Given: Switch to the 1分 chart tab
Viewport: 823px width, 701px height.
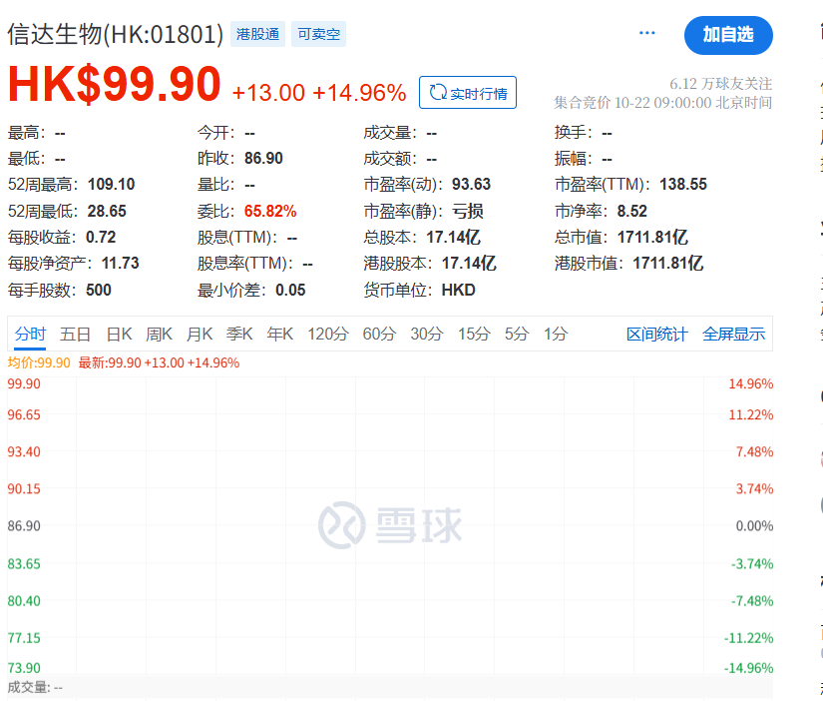Looking at the screenshot, I should pyautogui.click(x=556, y=335).
